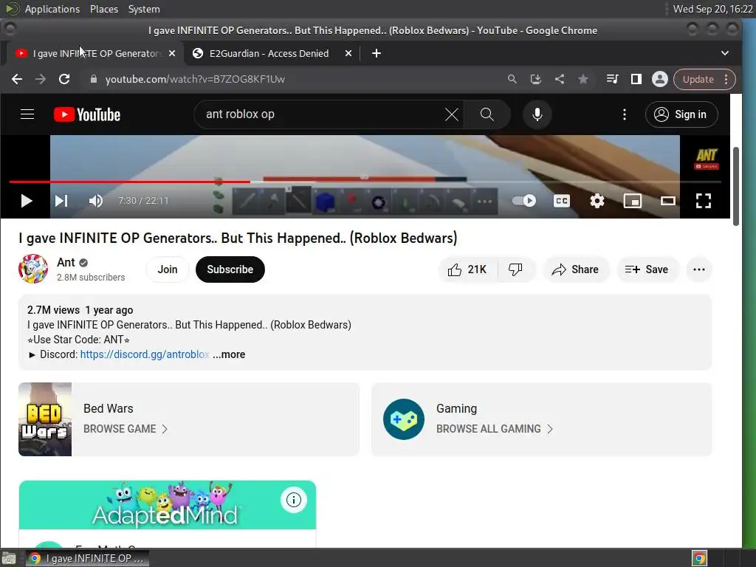Share this page from the address bar
The height and width of the screenshot is (567, 756).
tap(560, 79)
